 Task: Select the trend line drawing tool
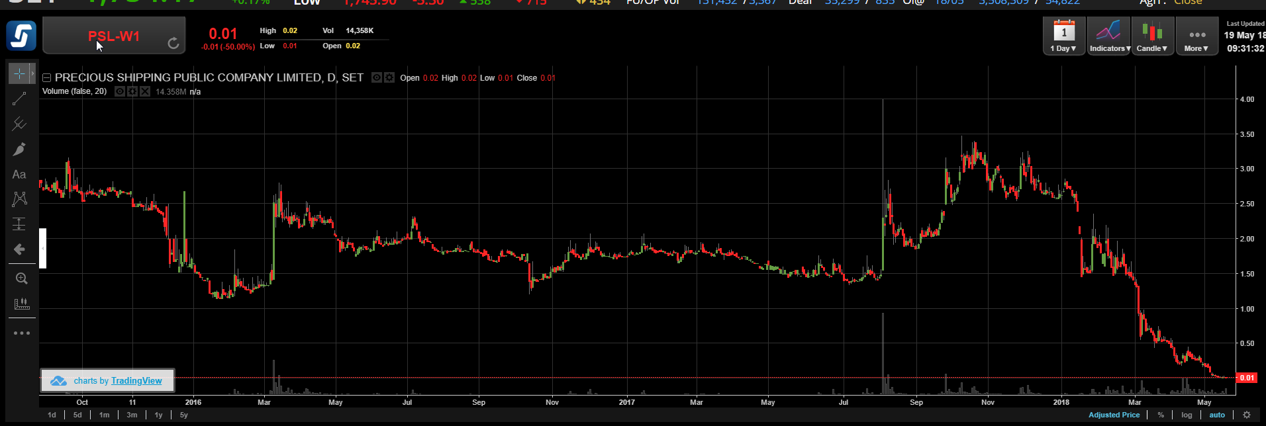[x=19, y=99]
